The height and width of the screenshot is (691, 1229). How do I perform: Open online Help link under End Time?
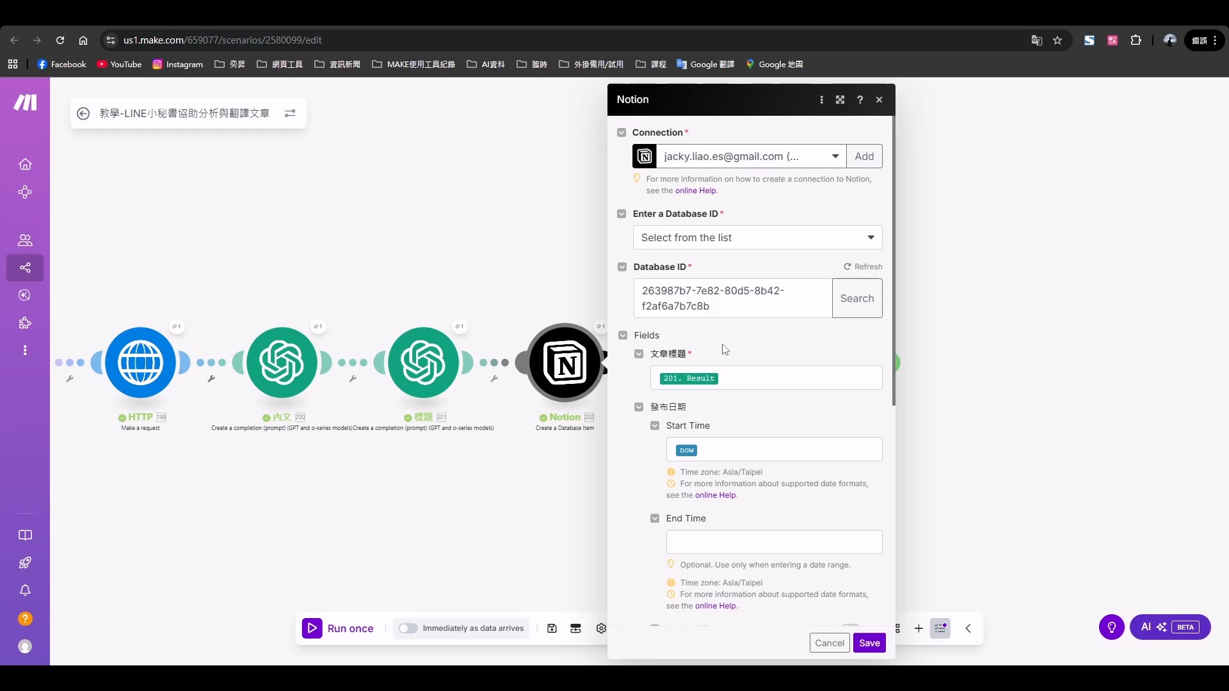(715, 606)
